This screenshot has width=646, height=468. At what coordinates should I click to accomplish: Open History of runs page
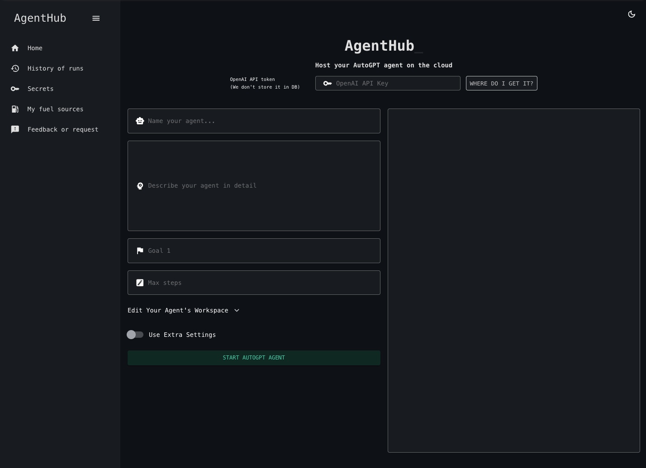click(x=60, y=68)
